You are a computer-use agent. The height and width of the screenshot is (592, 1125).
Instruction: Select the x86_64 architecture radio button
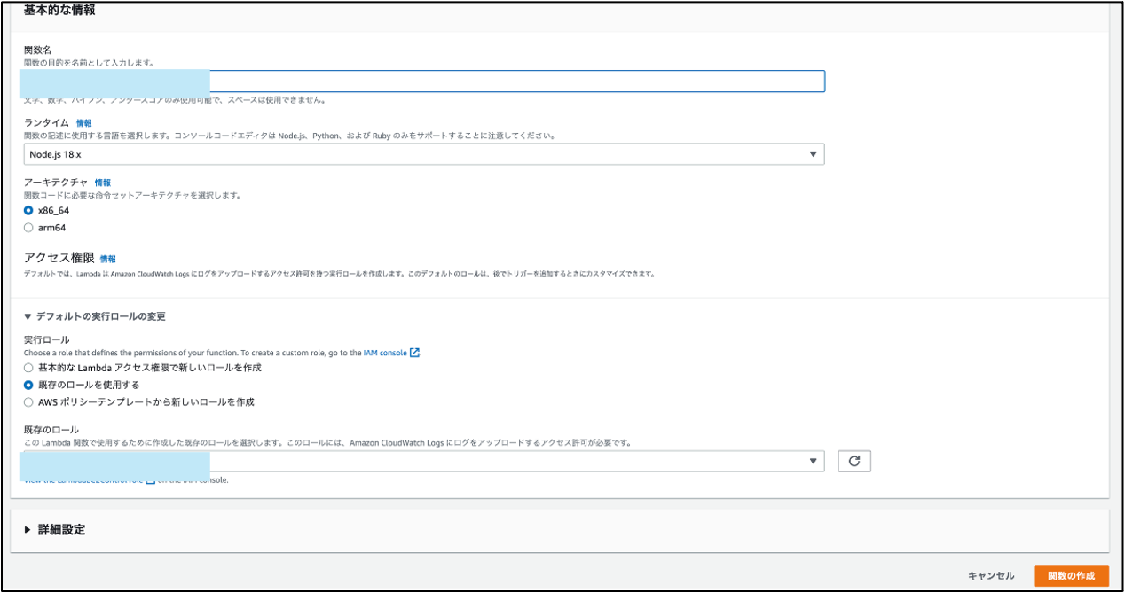28,211
